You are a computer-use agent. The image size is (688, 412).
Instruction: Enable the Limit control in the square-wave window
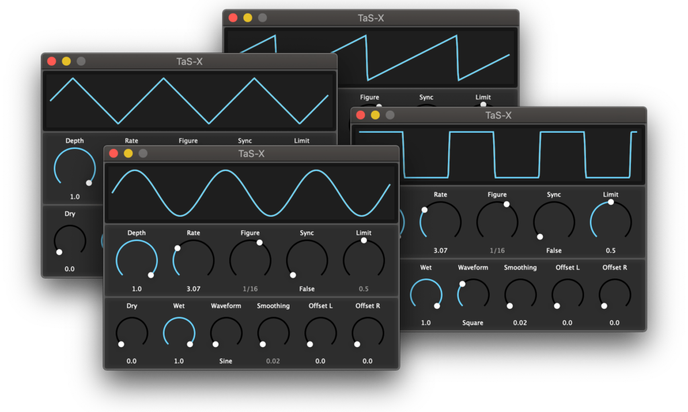[x=610, y=220]
